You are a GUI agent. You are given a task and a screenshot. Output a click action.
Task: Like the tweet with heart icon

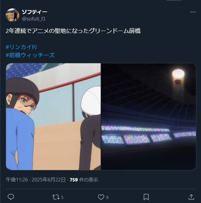point(101,197)
